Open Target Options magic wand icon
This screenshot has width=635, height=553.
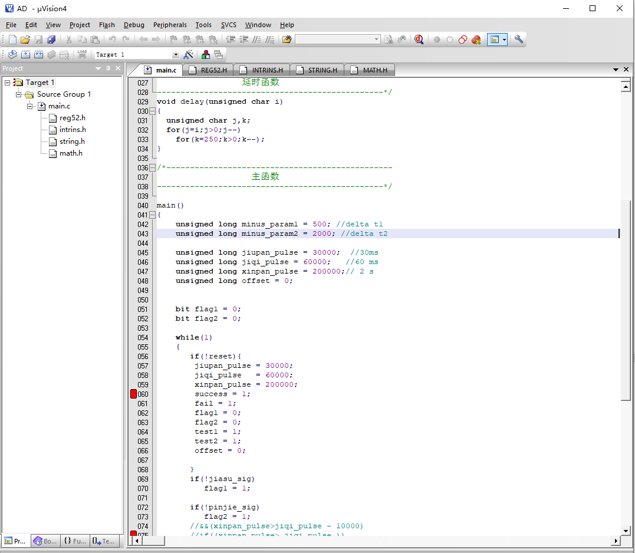tap(188, 54)
